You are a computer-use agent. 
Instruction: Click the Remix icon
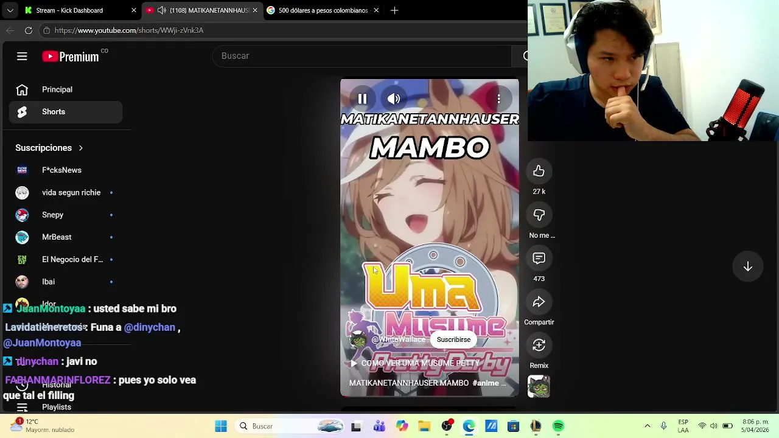pos(539,346)
